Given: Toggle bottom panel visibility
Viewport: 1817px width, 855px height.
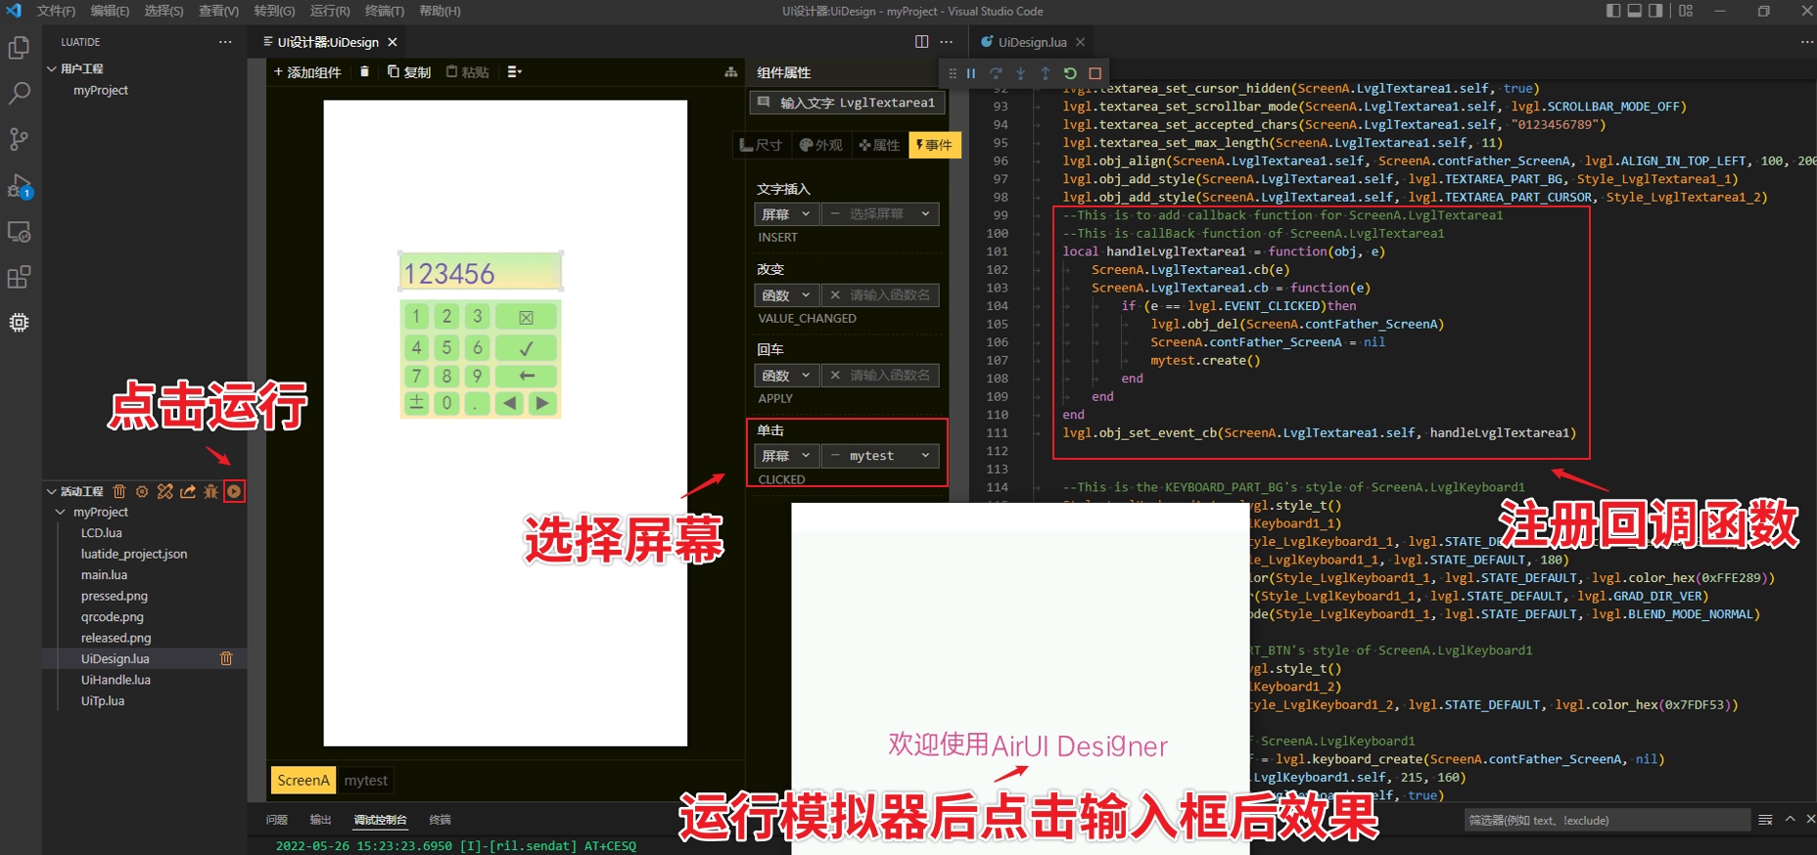Looking at the screenshot, I should [1635, 11].
